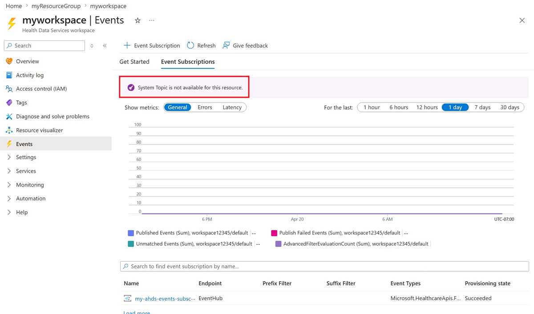The width and height of the screenshot is (534, 314).
Task: Toggle Publish Failed Events pink legend swatch
Action: [x=274, y=233]
